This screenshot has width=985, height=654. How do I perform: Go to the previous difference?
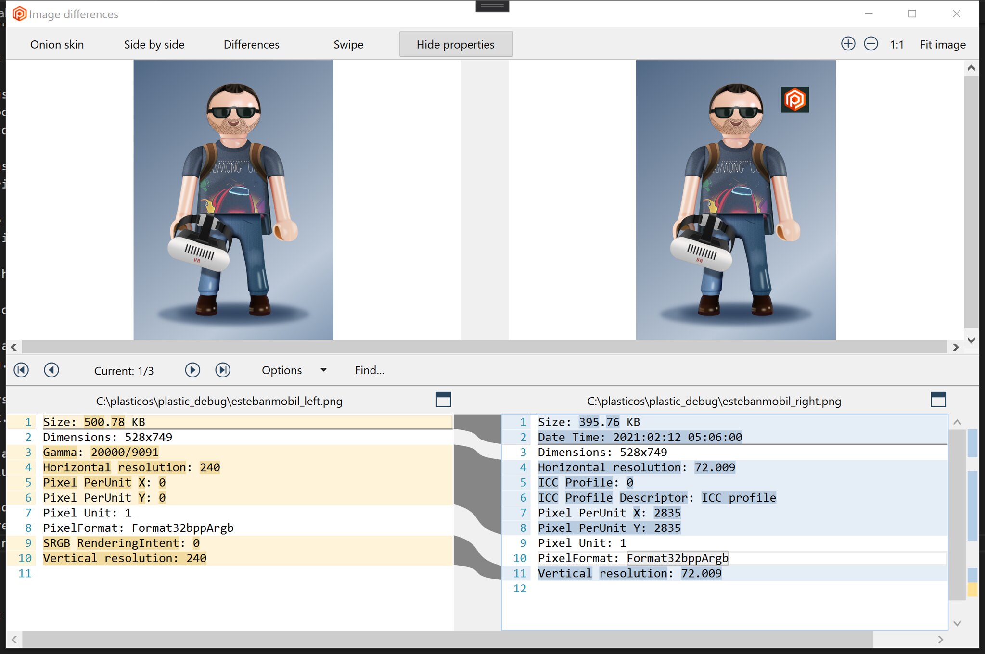(x=51, y=370)
